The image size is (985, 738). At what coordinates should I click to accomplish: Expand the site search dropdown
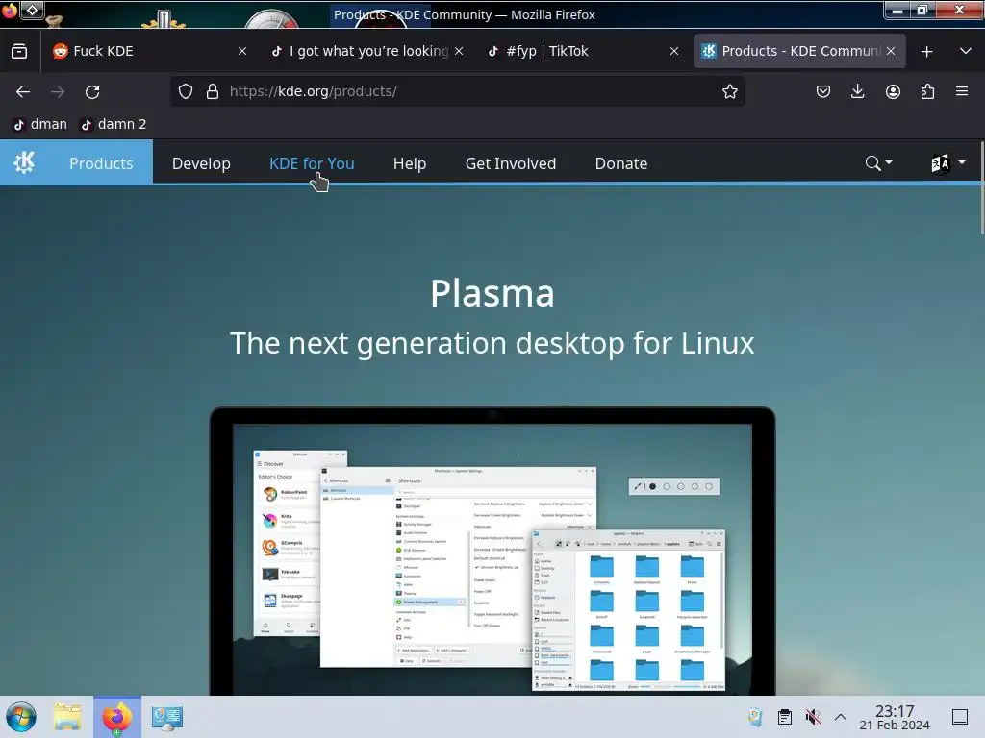878,163
